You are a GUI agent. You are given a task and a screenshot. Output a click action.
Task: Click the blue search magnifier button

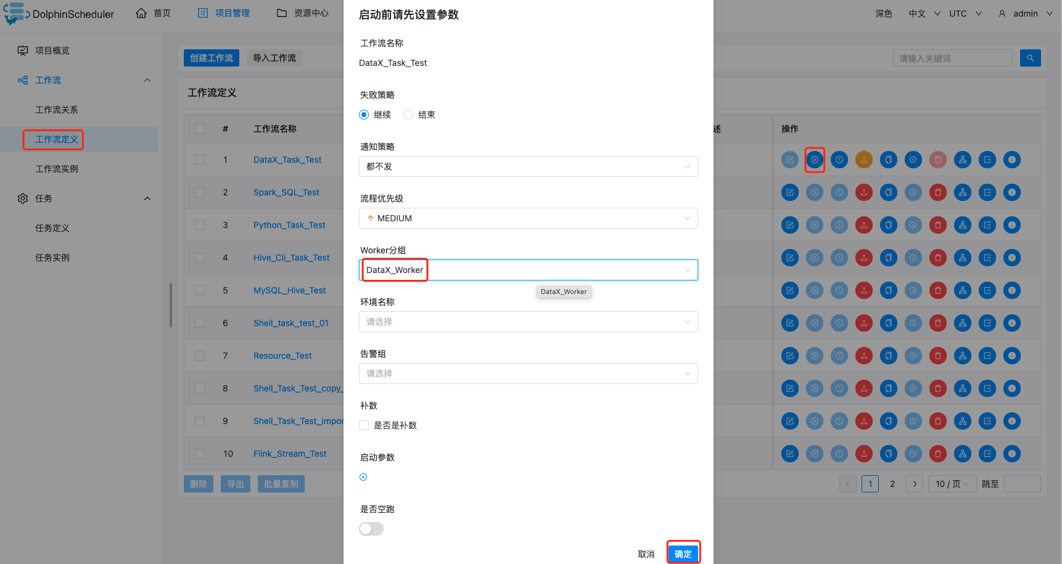pyautogui.click(x=1031, y=58)
